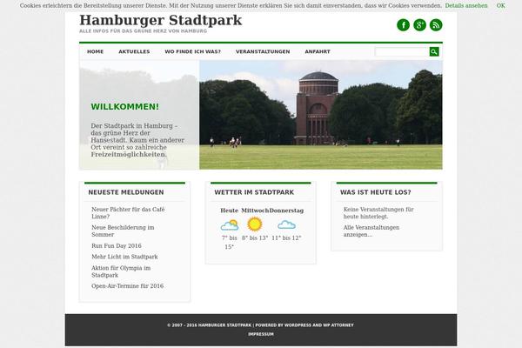522x348 pixels.
Task: Click Keine Veranstaltungen für heute hinterlegt text
Action: [x=378, y=213]
